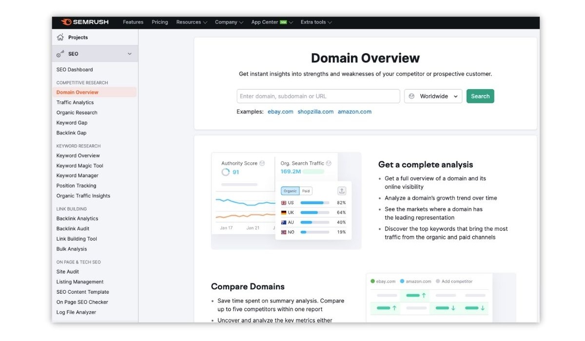585x341 pixels.
Task: Click the ebay.com example link
Action: [x=280, y=112]
